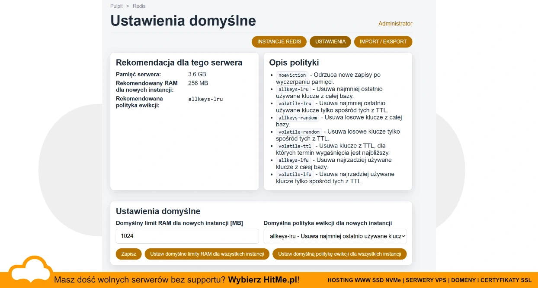538x288 pixels.
Task: Click the Opis polityki heading
Action: click(294, 63)
